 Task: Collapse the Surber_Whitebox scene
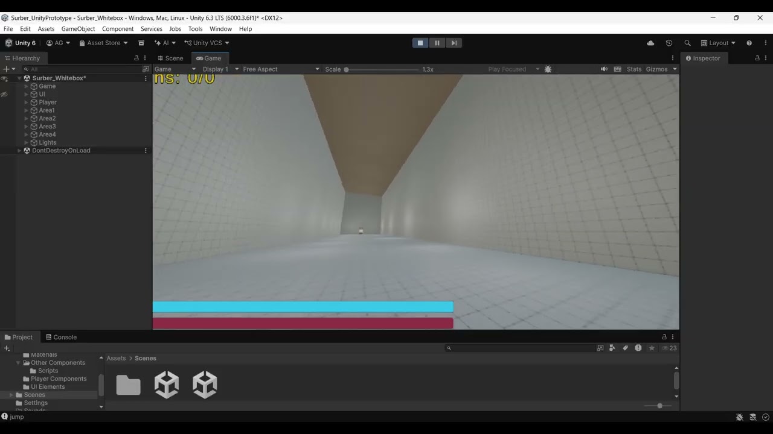[19, 78]
